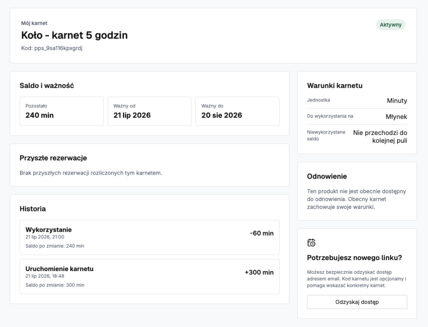This screenshot has width=428, height=327.
Task: Click the Potrzebujesz nowego linku? heading
Action: tap(354, 258)
